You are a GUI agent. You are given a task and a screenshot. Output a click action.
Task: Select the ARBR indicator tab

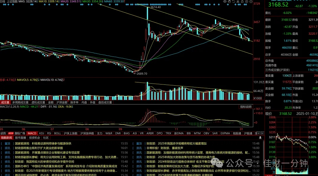[150, 133]
